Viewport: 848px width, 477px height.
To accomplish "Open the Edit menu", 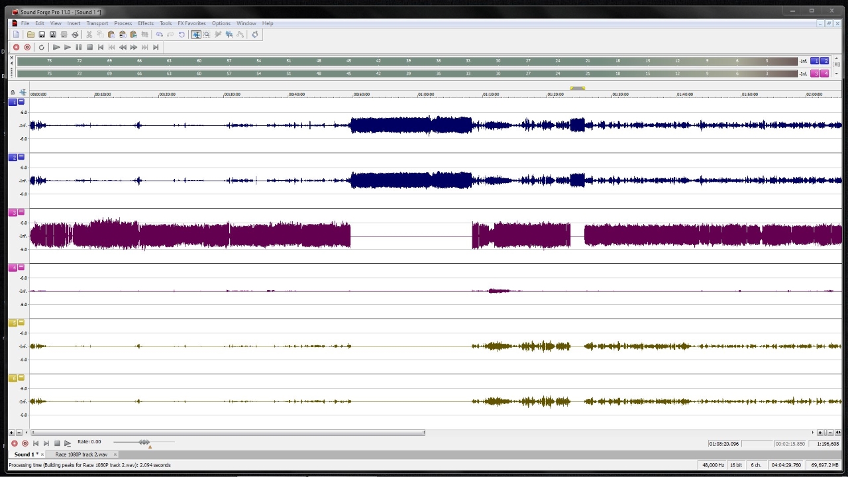I will 40,23.
